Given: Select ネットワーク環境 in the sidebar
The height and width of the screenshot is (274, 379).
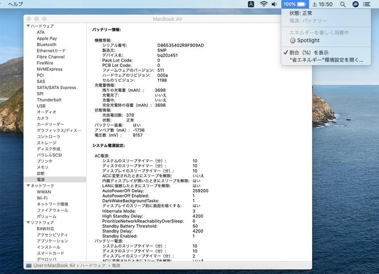Looking at the screenshot, I should point(53,204).
